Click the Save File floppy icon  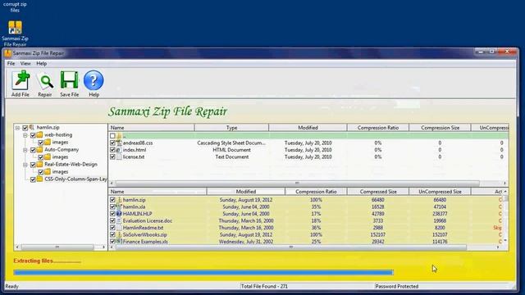coord(69,80)
